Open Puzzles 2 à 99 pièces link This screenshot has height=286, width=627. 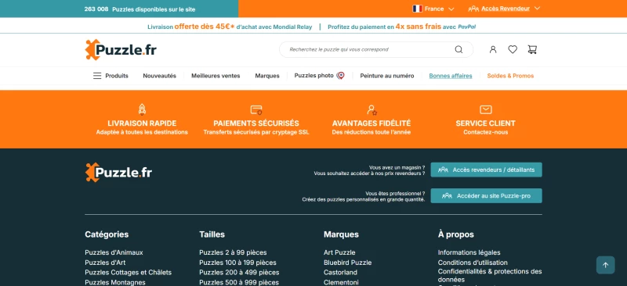coord(233,252)
